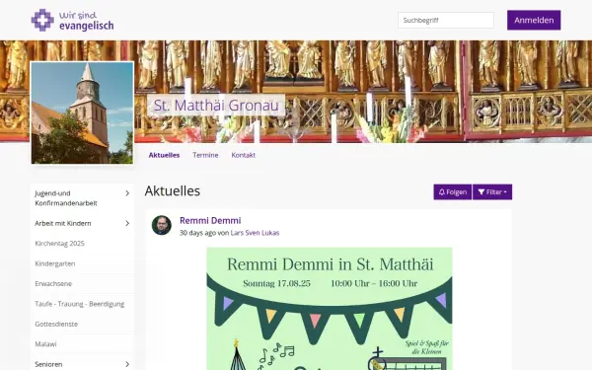This screenshot has height=370, width=592.
Task: Click Lars Sven Lukas author avatar
Action: (162, 225)
